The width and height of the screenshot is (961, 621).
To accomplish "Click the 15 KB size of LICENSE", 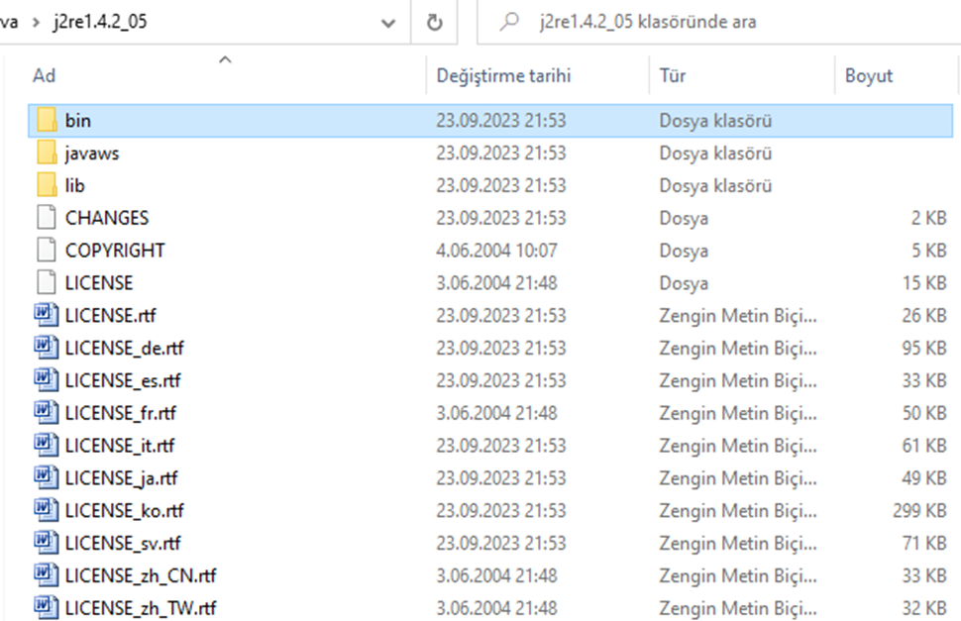I will click(x=923, y=282).
